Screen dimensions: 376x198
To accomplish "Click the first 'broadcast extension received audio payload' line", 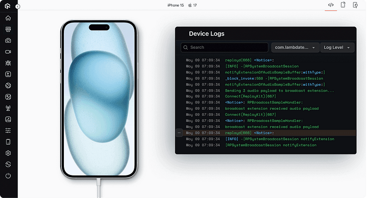I will tap(272, 108).
